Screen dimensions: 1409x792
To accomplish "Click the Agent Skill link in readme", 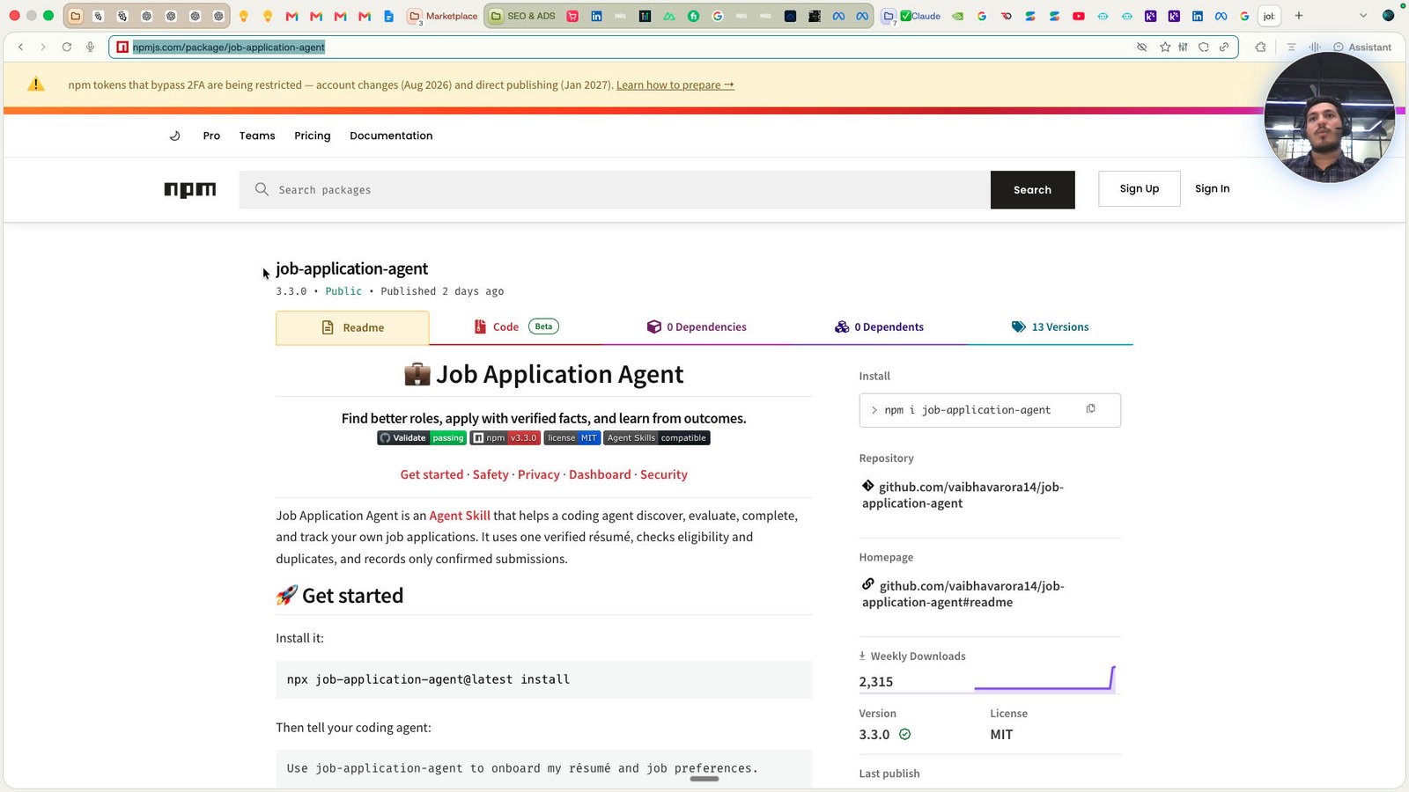I will pos(460,516).
